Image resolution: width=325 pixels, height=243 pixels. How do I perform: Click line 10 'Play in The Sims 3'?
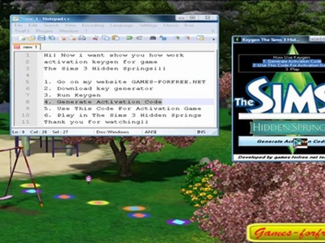point(123,115)
